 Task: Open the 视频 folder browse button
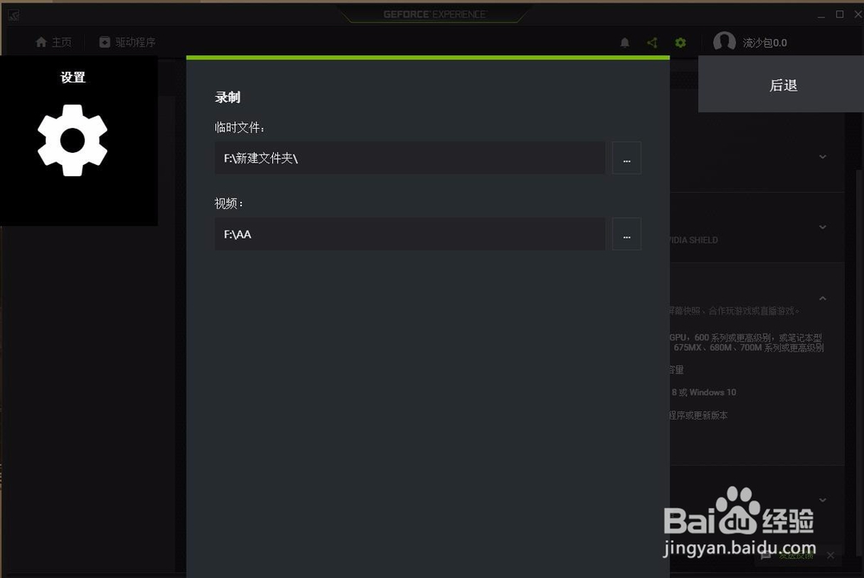point(626,233)
